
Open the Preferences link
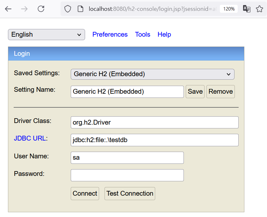point(110,34)
